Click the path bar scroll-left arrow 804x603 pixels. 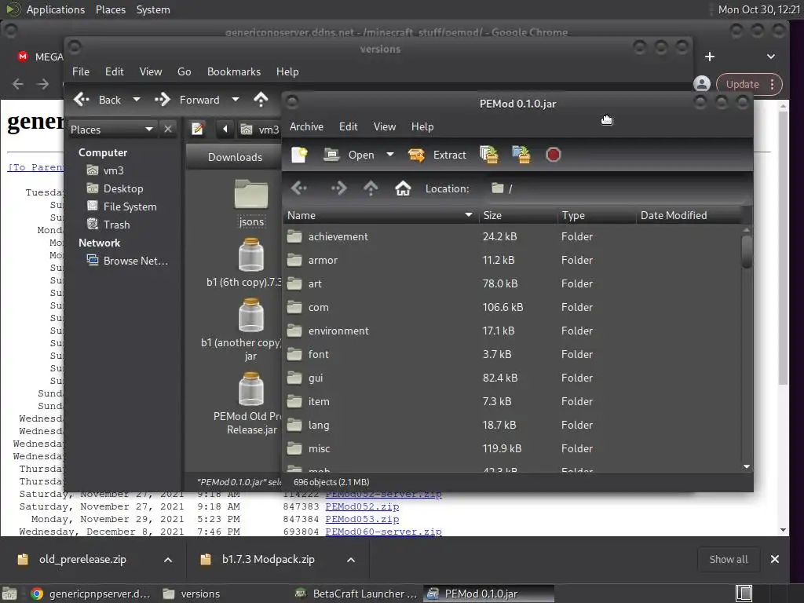[x=225, y=130]
